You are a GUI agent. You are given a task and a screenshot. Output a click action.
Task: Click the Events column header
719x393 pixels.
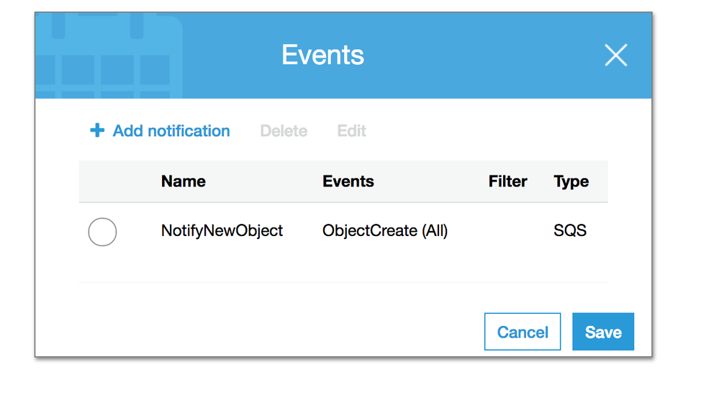coord(348,181)
